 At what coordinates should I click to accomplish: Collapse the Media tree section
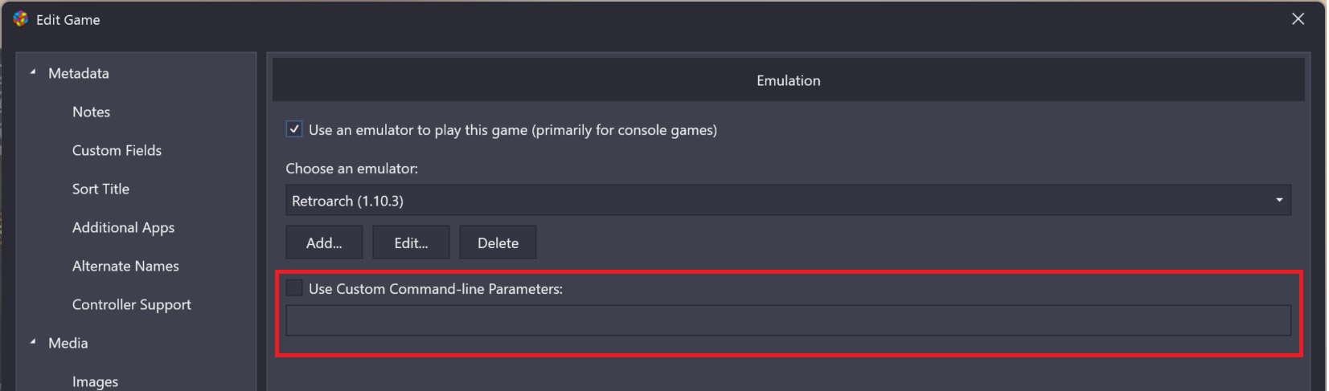(x=33, y=342)
